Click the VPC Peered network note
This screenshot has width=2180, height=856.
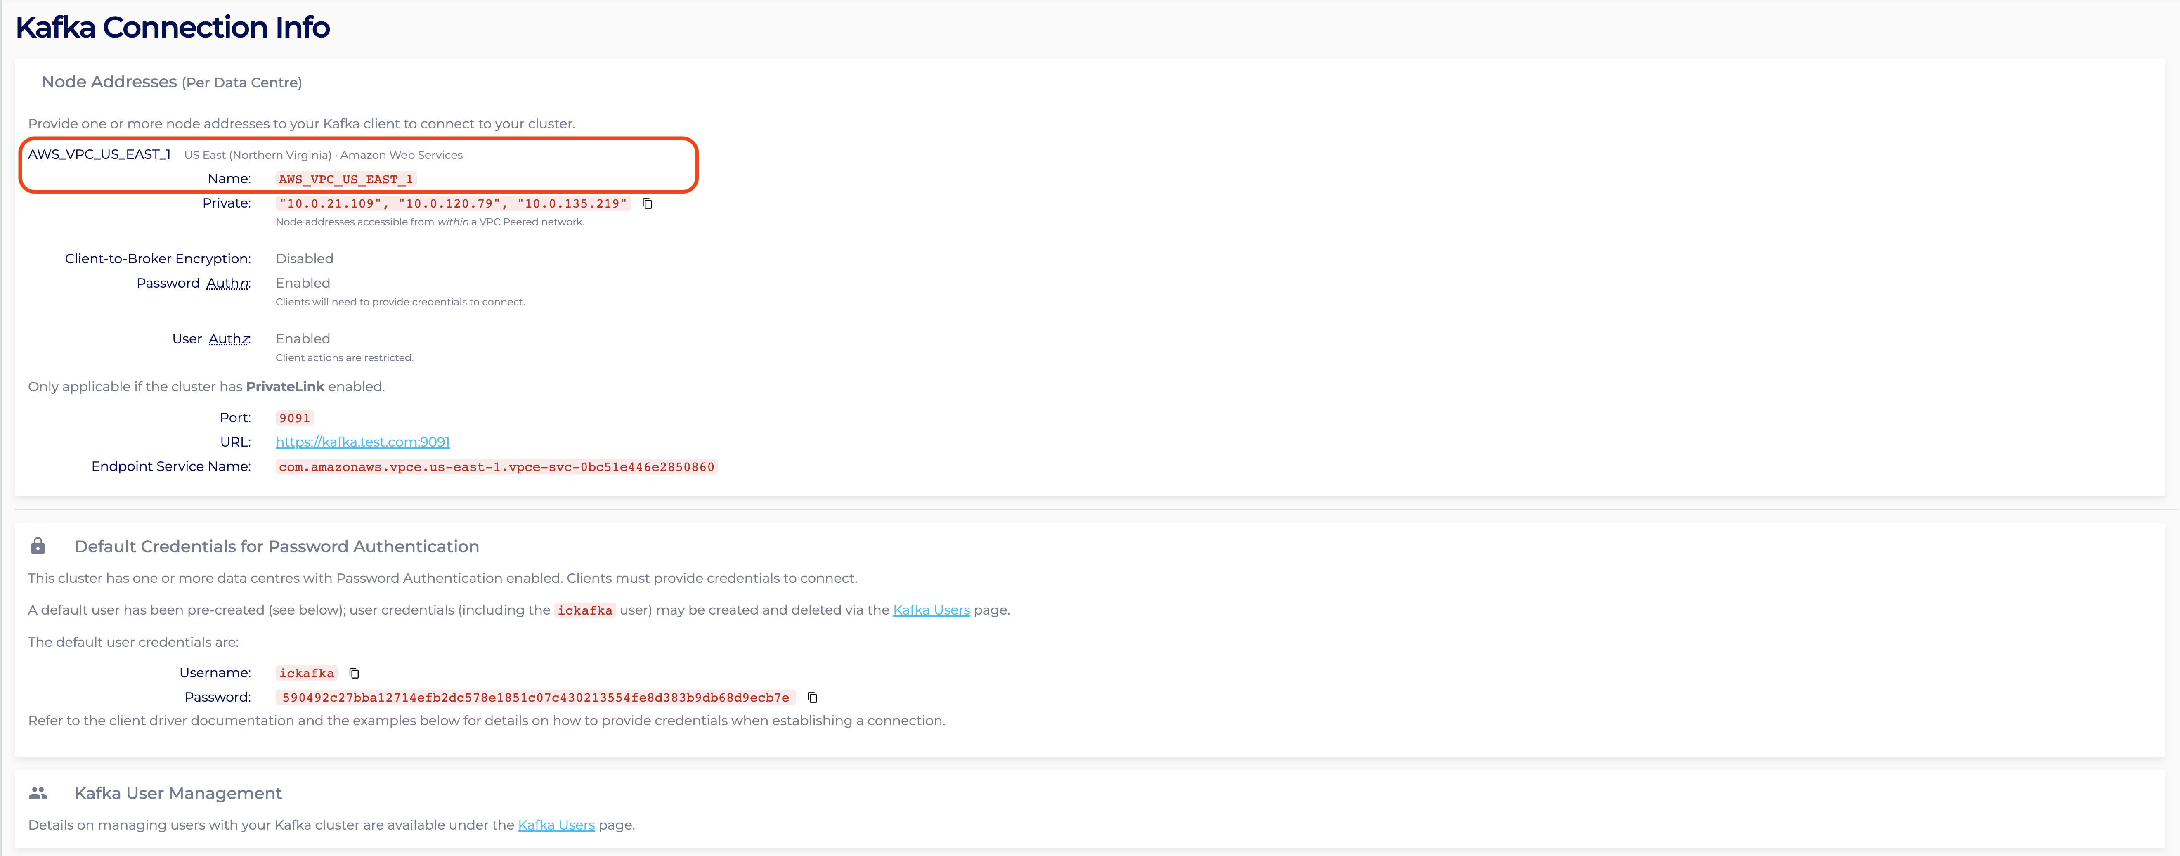pyautogui.click(x=430, y=222)
